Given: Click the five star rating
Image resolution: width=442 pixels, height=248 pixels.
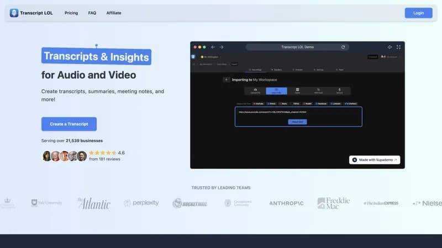Looking at the screenshot, I should point(103,153).
